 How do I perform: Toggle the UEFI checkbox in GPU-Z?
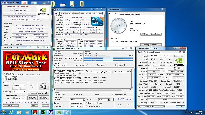179,68
